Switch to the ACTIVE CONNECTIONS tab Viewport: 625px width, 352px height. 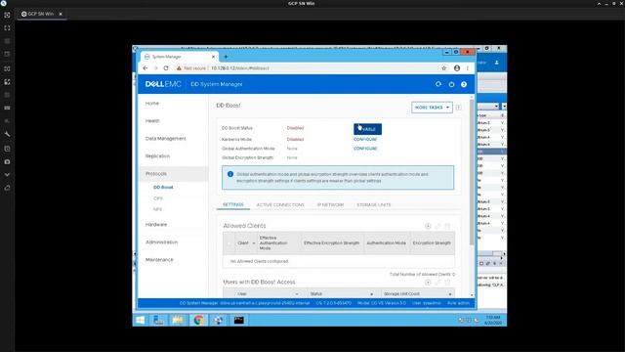pos(280,204)
